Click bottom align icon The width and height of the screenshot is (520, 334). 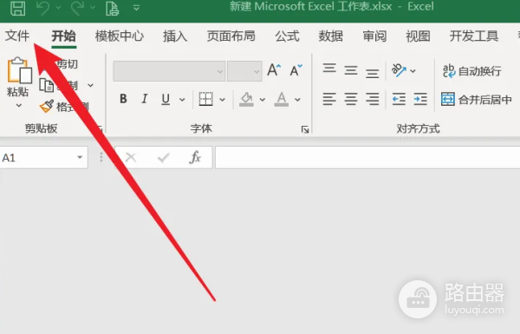pos(372,73)
